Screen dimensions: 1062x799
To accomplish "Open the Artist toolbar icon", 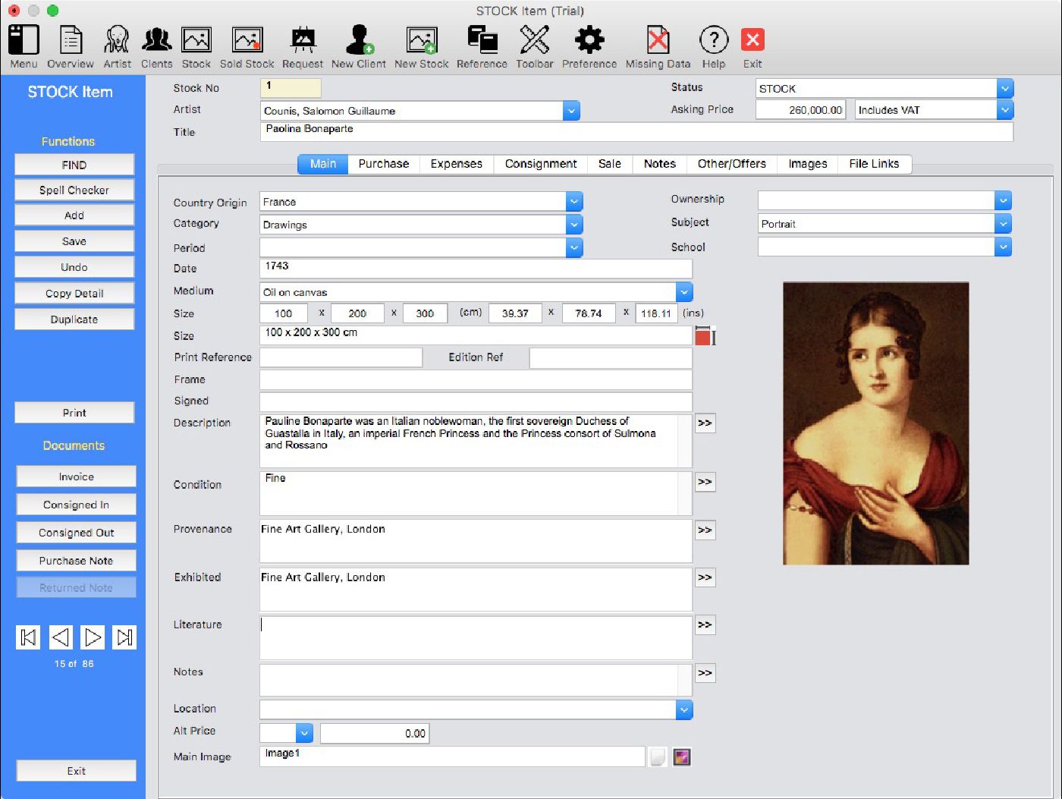I will [117, 47].
